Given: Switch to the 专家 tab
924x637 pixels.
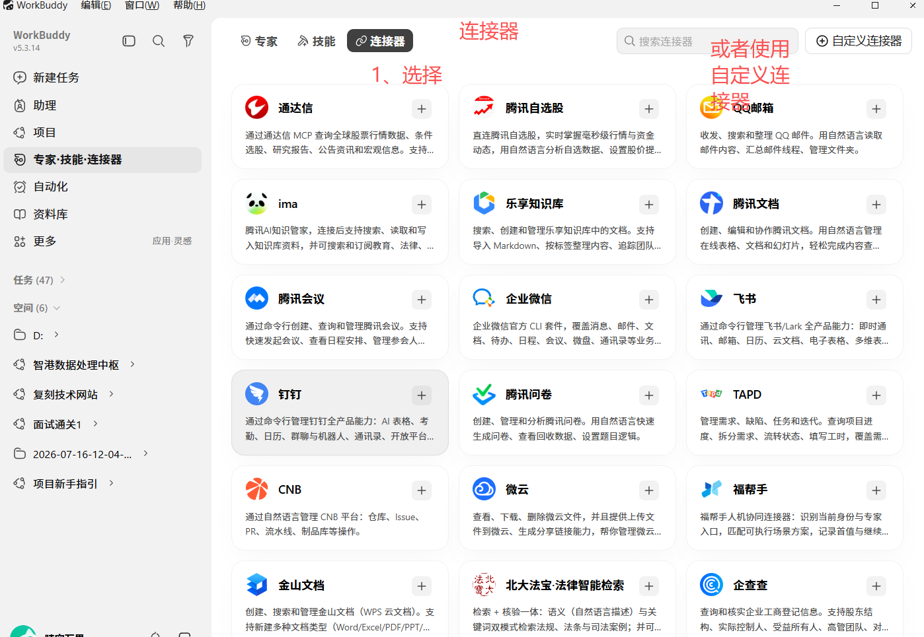Looking at the screenshot, I should pyautogui.click(x=259, y=41).
